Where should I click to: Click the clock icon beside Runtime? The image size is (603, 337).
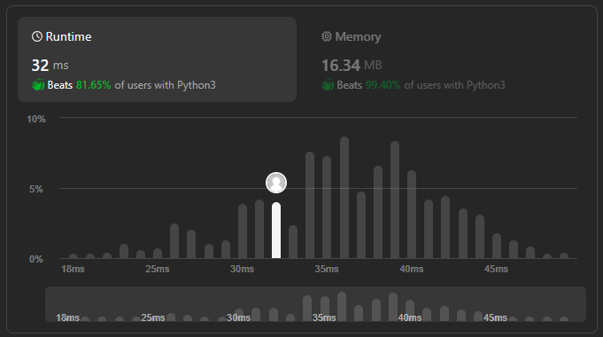37,36
